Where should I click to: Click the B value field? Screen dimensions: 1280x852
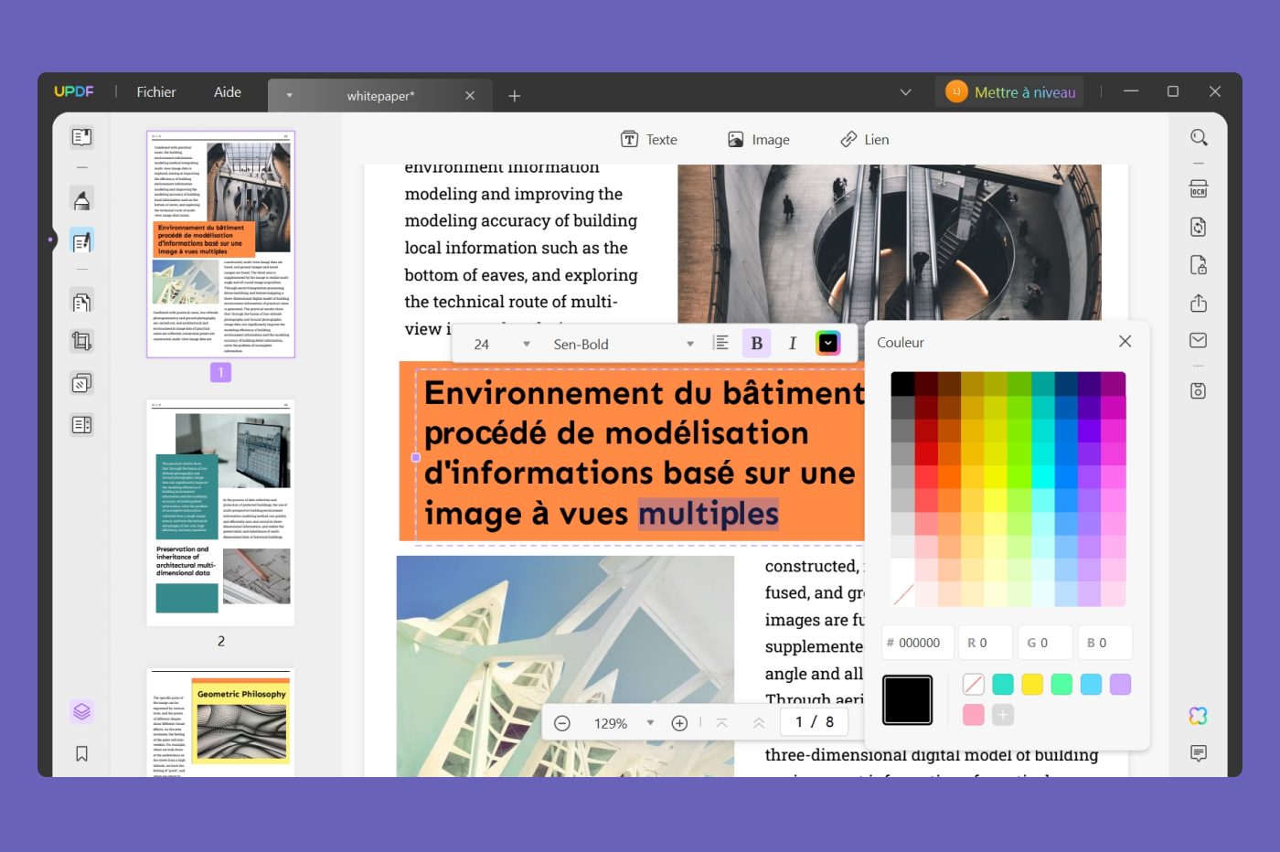pos(1104,643)
